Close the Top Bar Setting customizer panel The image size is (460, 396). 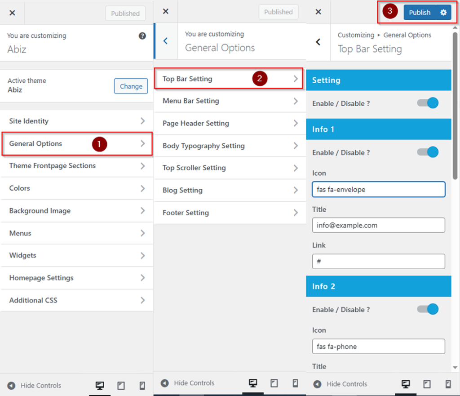click(318, 12)
